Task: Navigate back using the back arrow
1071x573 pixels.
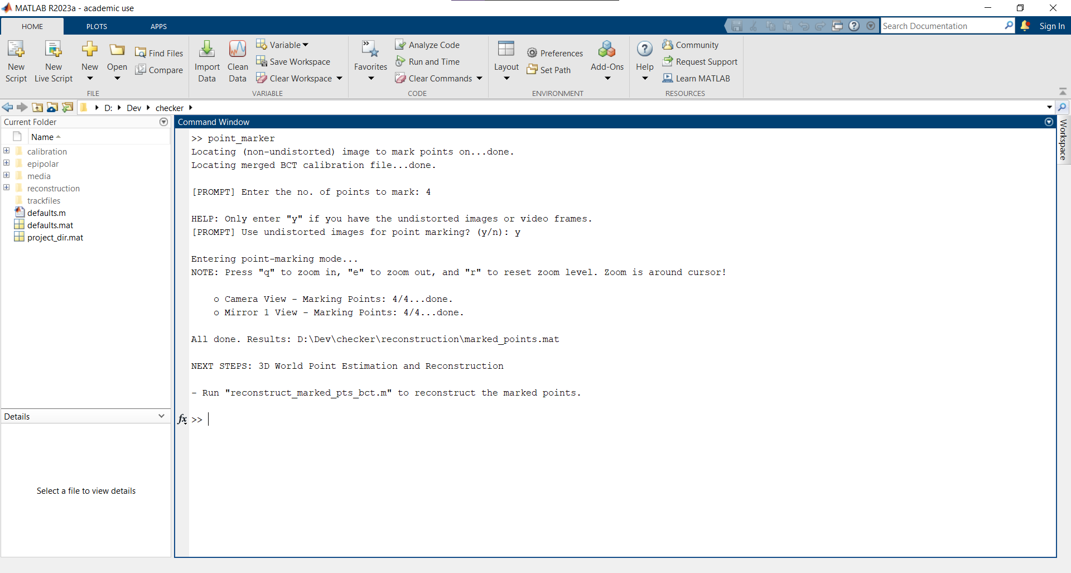Action: point(7,107)
